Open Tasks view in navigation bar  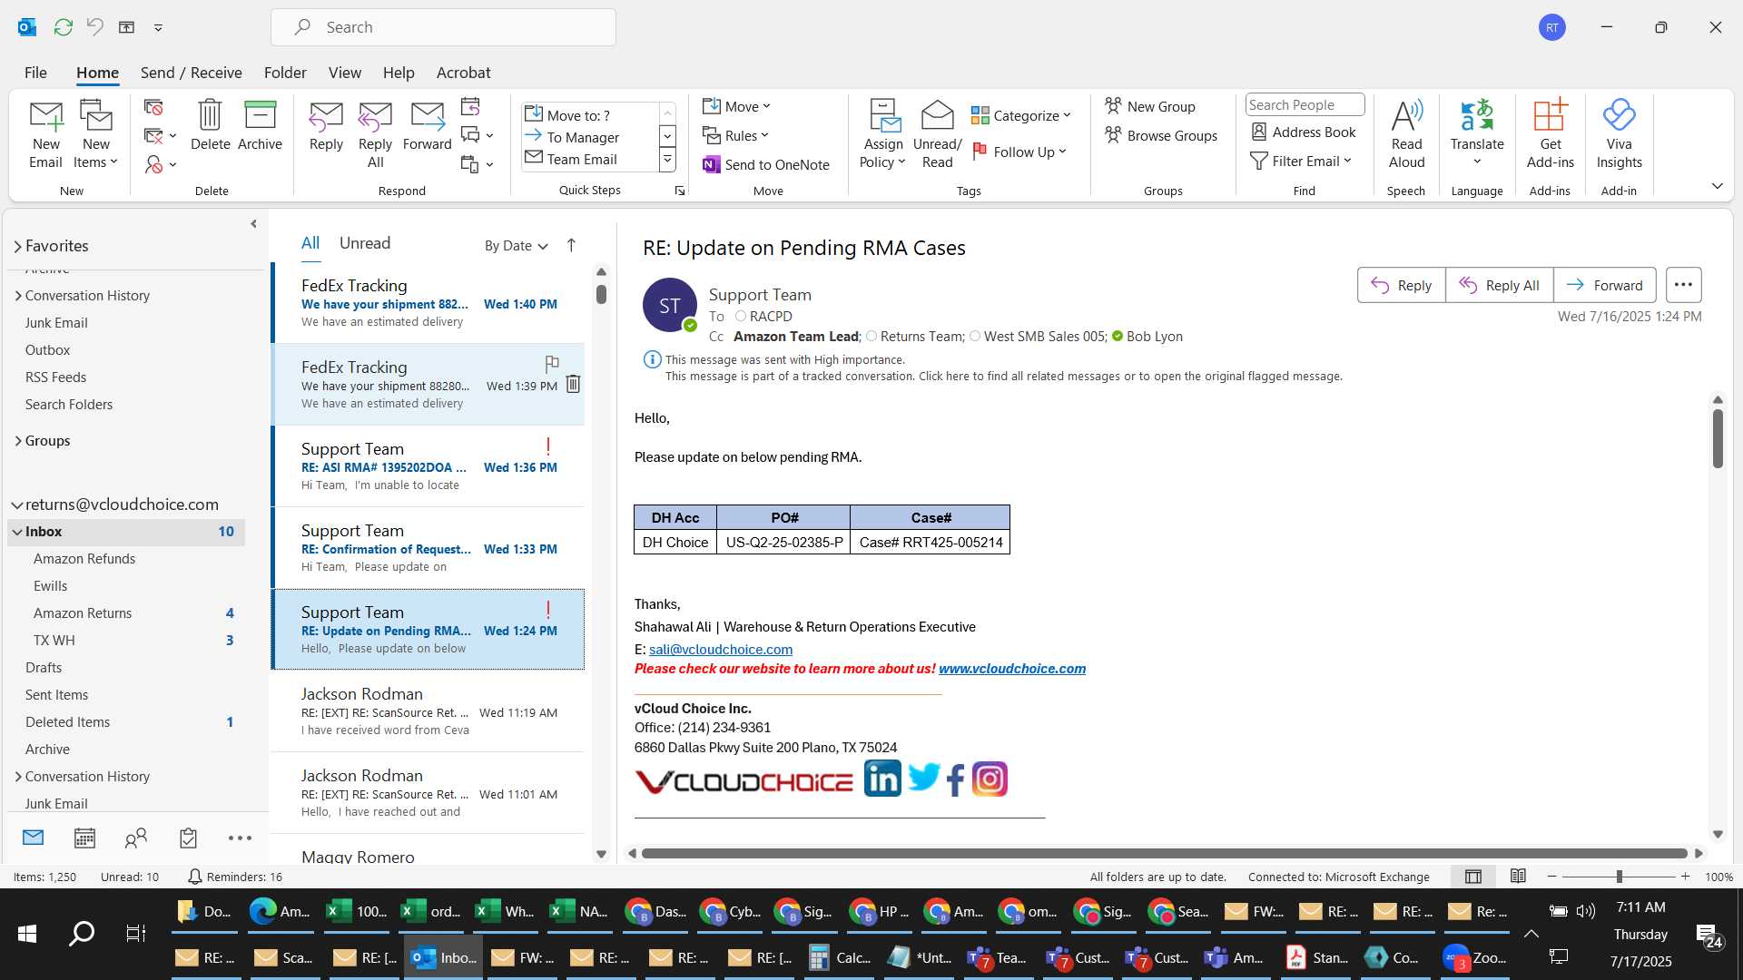tap(188, 838)
